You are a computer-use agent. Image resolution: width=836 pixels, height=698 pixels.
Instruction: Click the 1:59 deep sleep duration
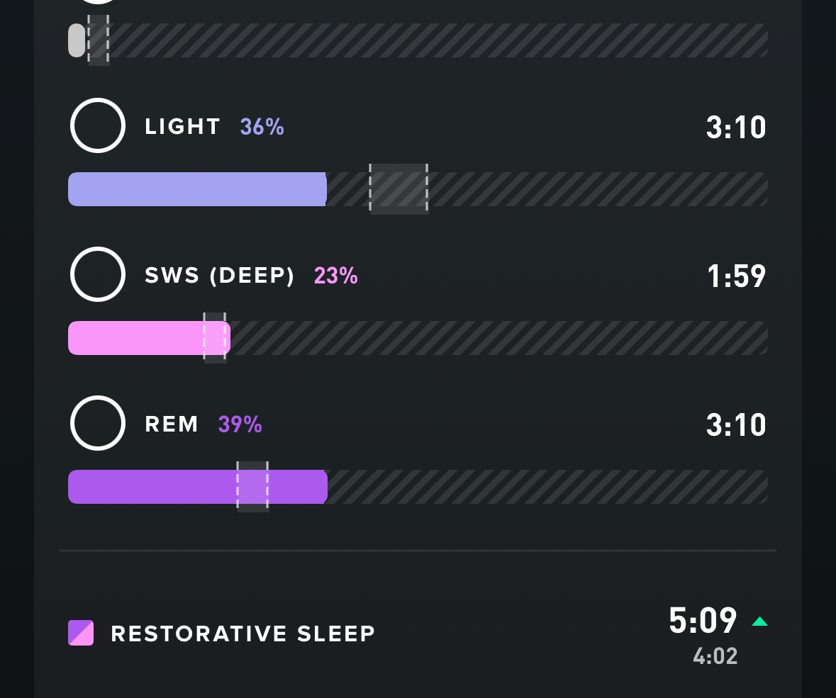coord(736,276)
